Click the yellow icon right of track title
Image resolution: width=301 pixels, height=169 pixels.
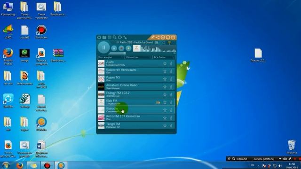tap(169, 43)
